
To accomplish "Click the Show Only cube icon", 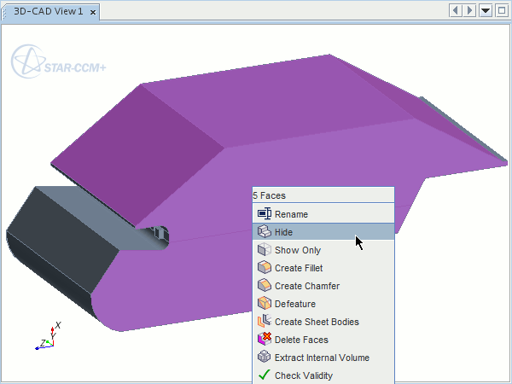I will 265,250.
